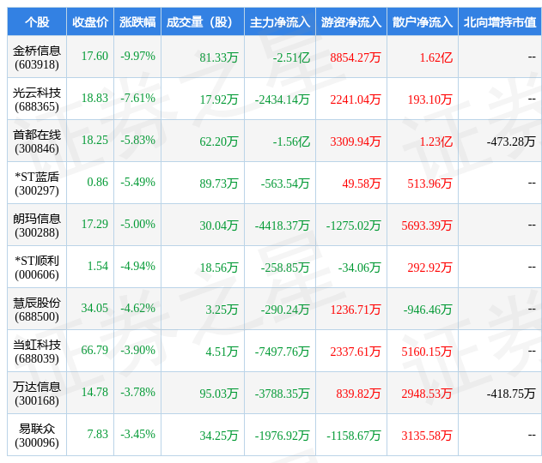Click volume value 95.03万

(219, 394)
